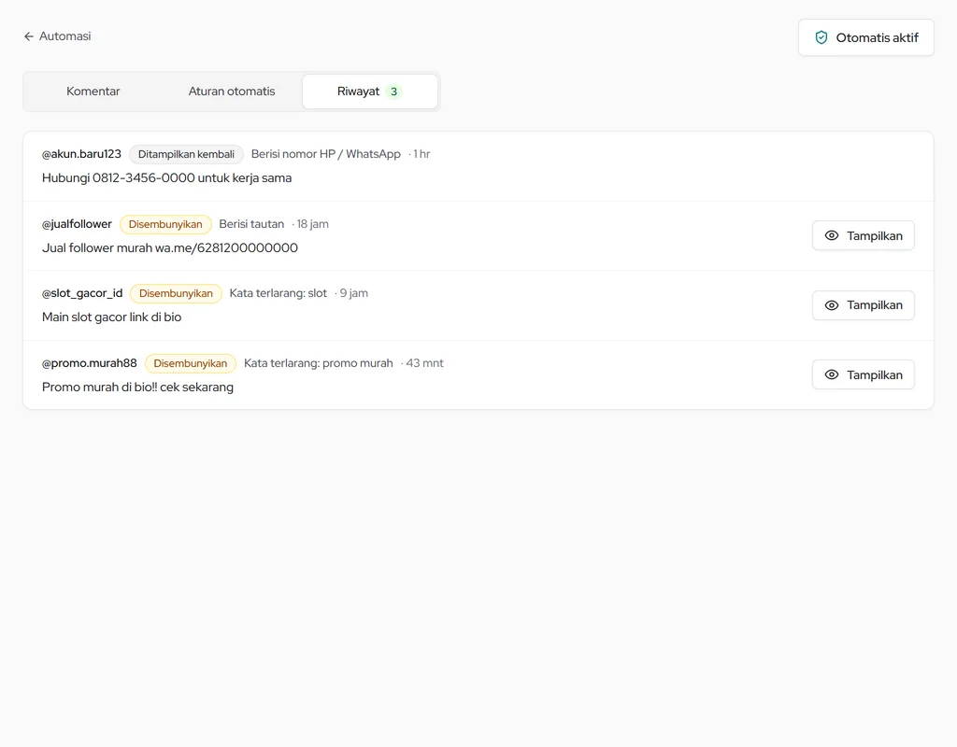Screen dimensions: 957x747
Task: Click the eye icon in @slot_gacor_id row
Action: tap(832, 305)
